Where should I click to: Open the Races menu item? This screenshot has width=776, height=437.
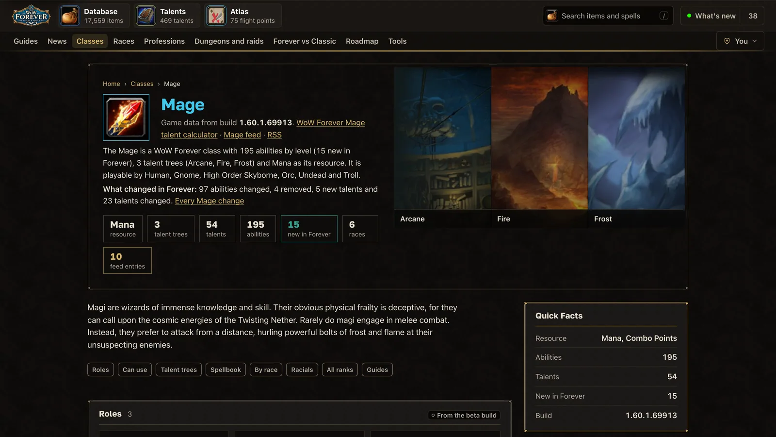[x=124, y=41]
